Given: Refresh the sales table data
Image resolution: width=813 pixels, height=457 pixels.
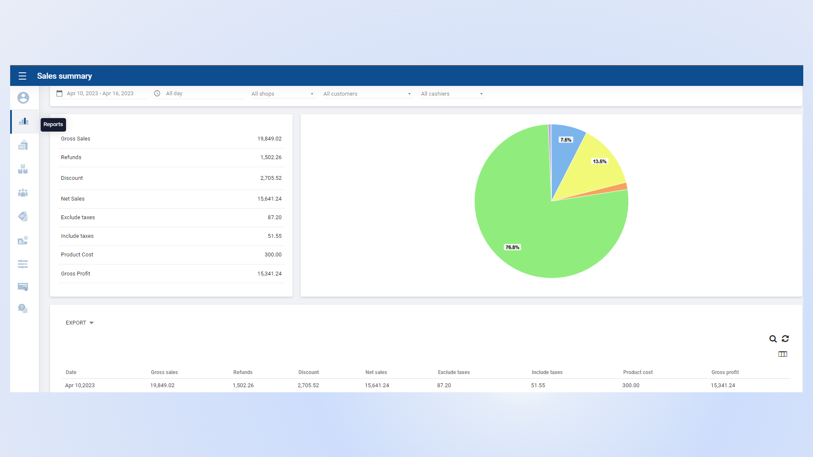Looking at the screenshot, I should [785, 339].
